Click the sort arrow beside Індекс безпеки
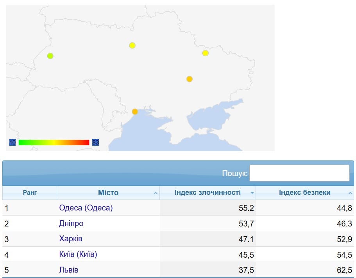Image resolution: width=356 pixels, height=278 pixels. coord(351,193)
